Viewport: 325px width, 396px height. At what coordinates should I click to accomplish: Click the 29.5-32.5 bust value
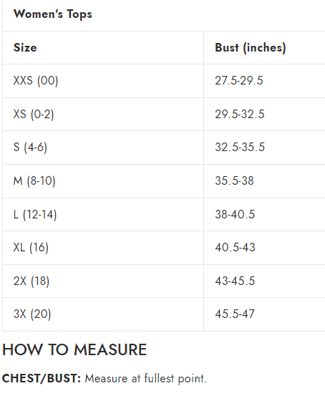point(240,114)
